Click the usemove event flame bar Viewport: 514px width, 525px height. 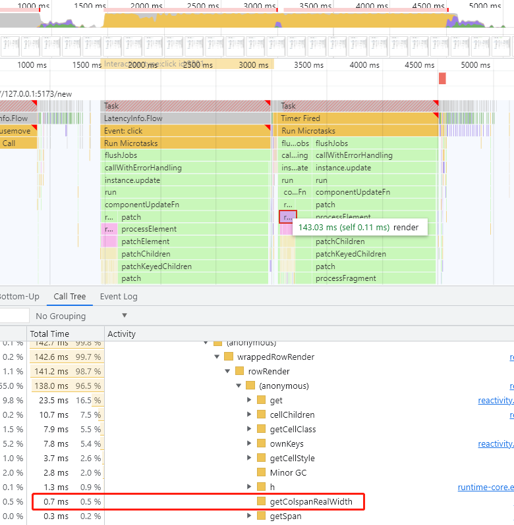[x=18, y=130]
